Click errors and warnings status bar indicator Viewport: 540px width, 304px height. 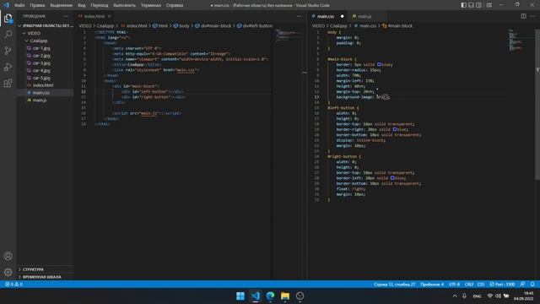(x=13, y=285)
